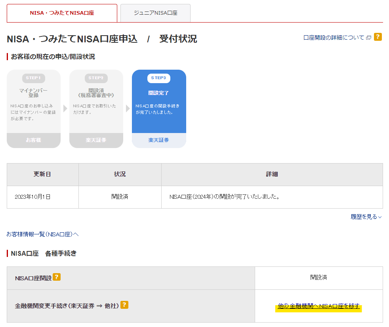This screenshot has width=389, height=327.
Task: Click the STEP2 badge
Action: click(96, 78)
